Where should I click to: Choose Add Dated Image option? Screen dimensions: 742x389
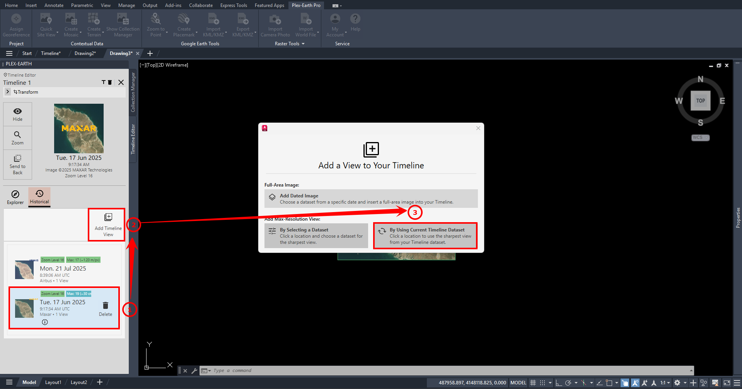371,199
